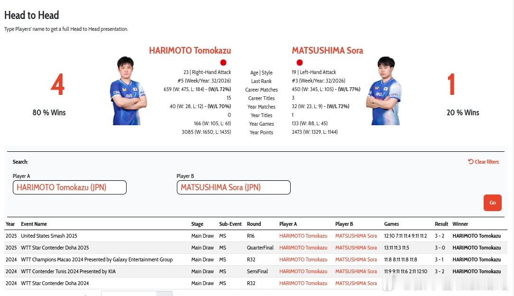Click the 3 - 1 result cell
Viewport: 514px width, 296px height.
tap(439, 259)
